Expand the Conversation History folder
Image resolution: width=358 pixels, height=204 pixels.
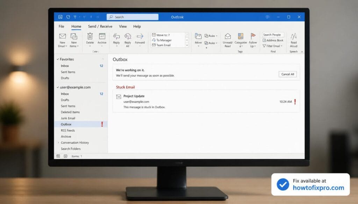click(58, 143)
